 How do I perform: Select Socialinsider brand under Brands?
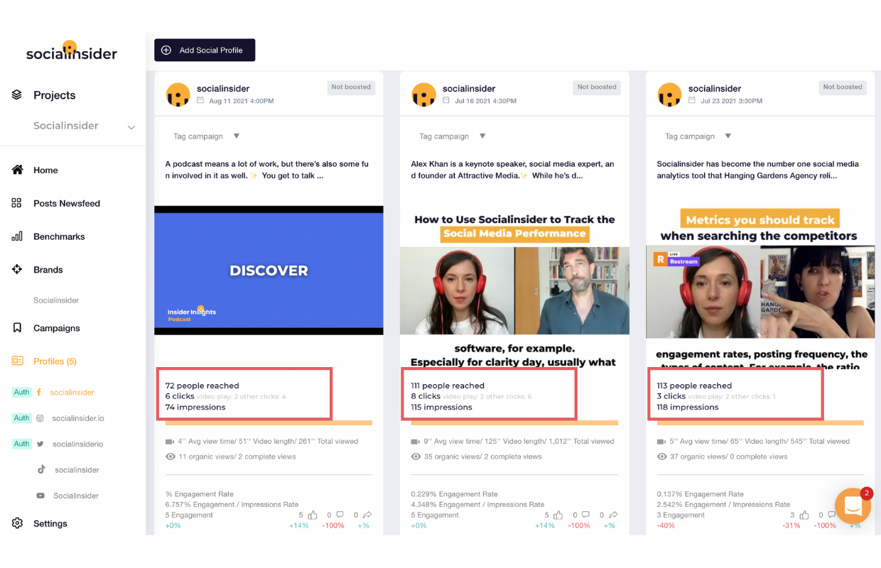56,300
